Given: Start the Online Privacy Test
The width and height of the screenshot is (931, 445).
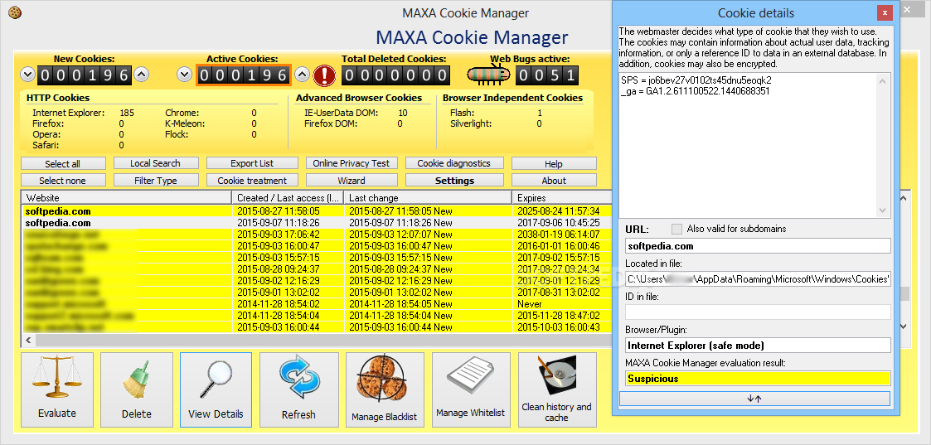Looking at the screenshot, I should (x=352, y=163).
